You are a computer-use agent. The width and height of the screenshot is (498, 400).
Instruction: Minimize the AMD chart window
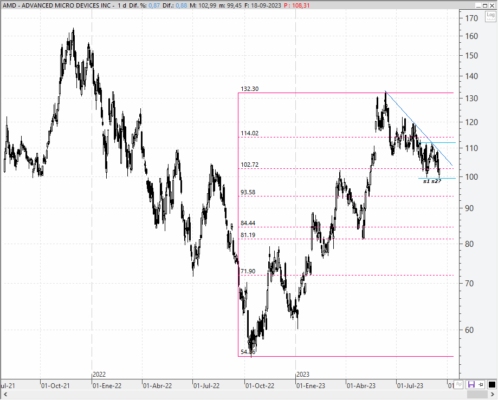(478, 5)
